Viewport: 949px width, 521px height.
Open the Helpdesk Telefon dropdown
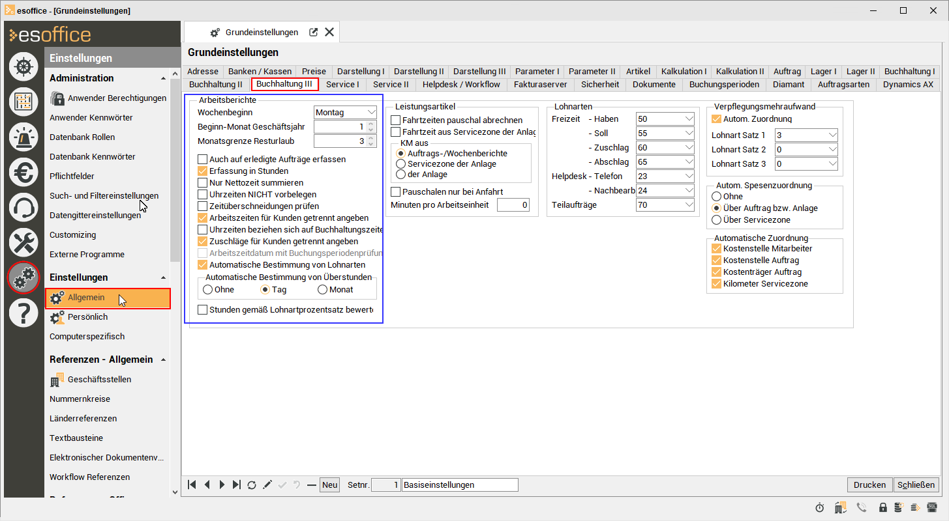pyautogui.click(x=689, y=176)
